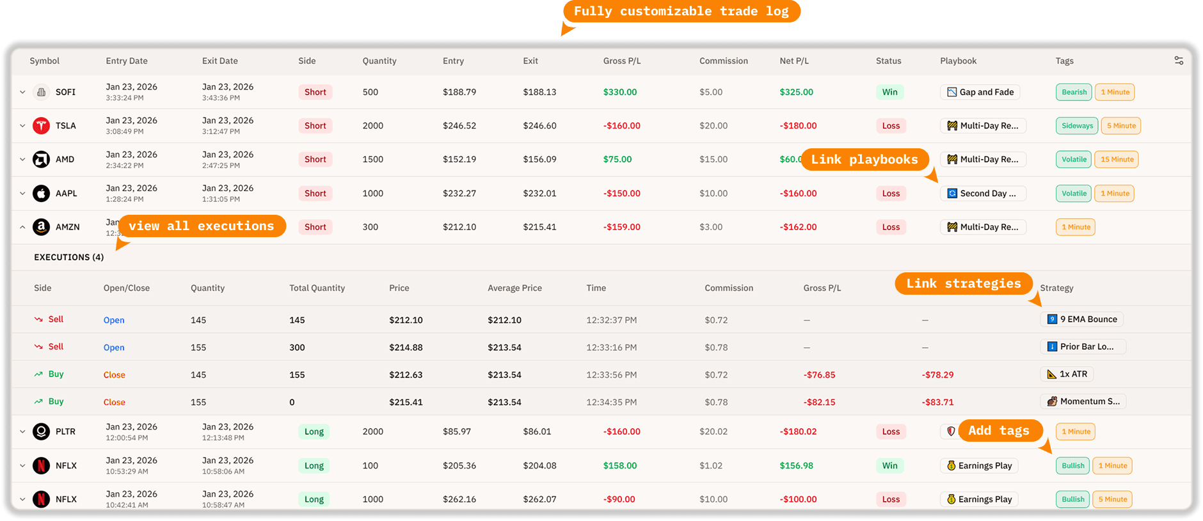
Task: Click the Average Price column header
Action: pos(514,288)
